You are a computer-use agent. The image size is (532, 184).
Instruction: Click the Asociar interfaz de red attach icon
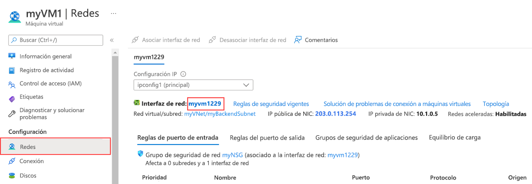point(135,40)
